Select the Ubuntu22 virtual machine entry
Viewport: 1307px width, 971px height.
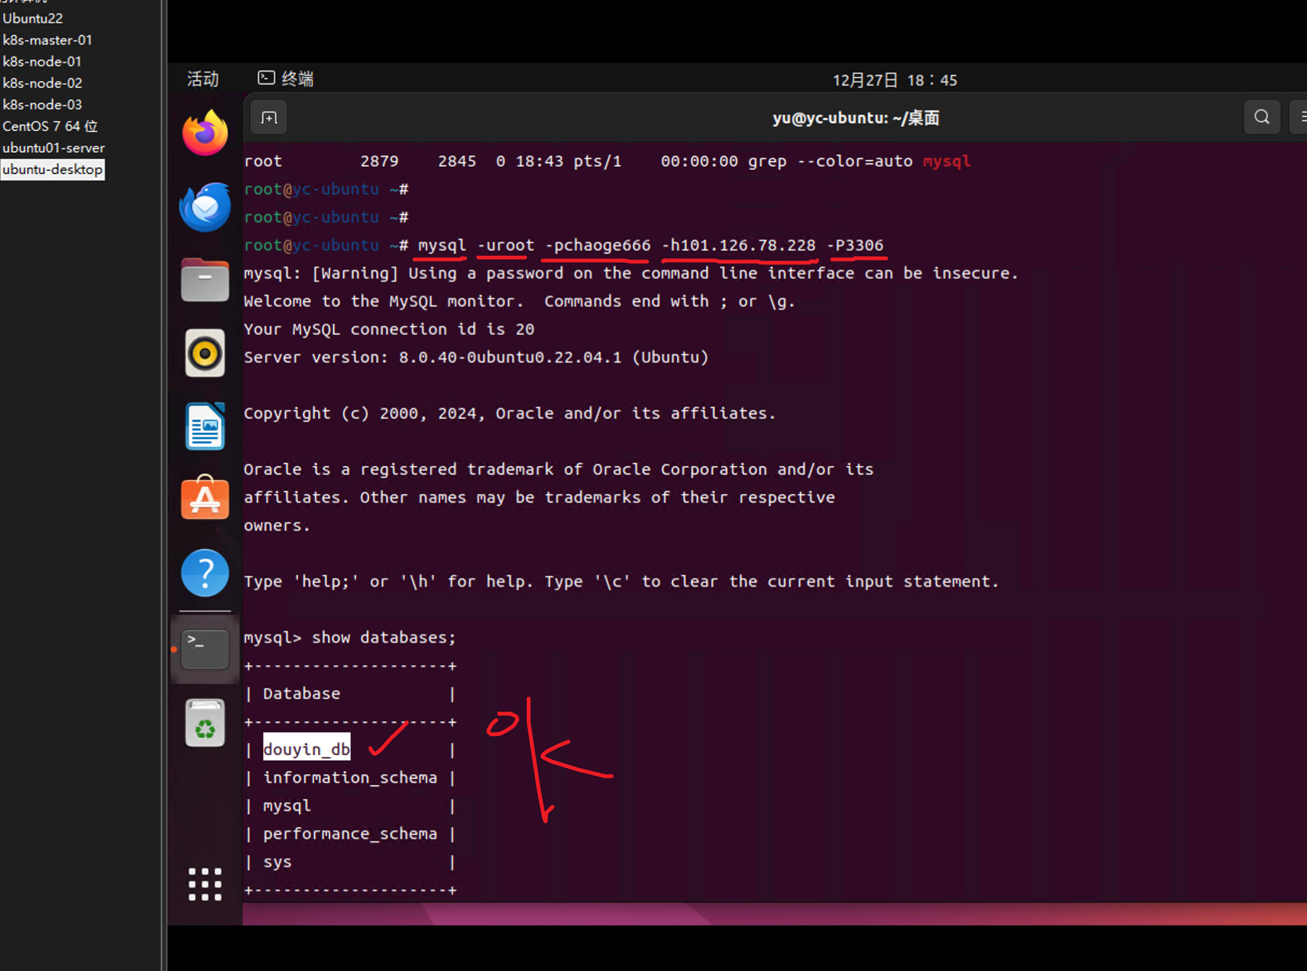32,18
